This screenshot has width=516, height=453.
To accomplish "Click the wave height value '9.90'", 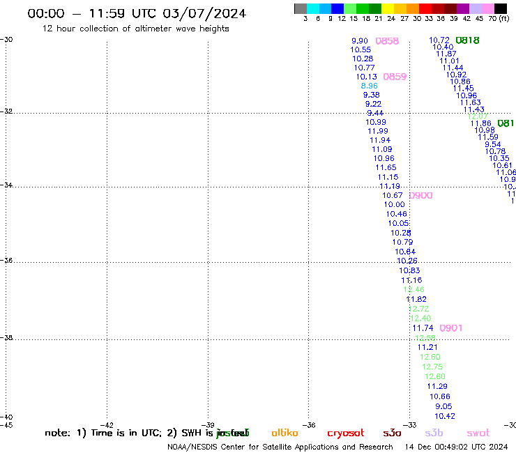I will click(x=359, y=41).
